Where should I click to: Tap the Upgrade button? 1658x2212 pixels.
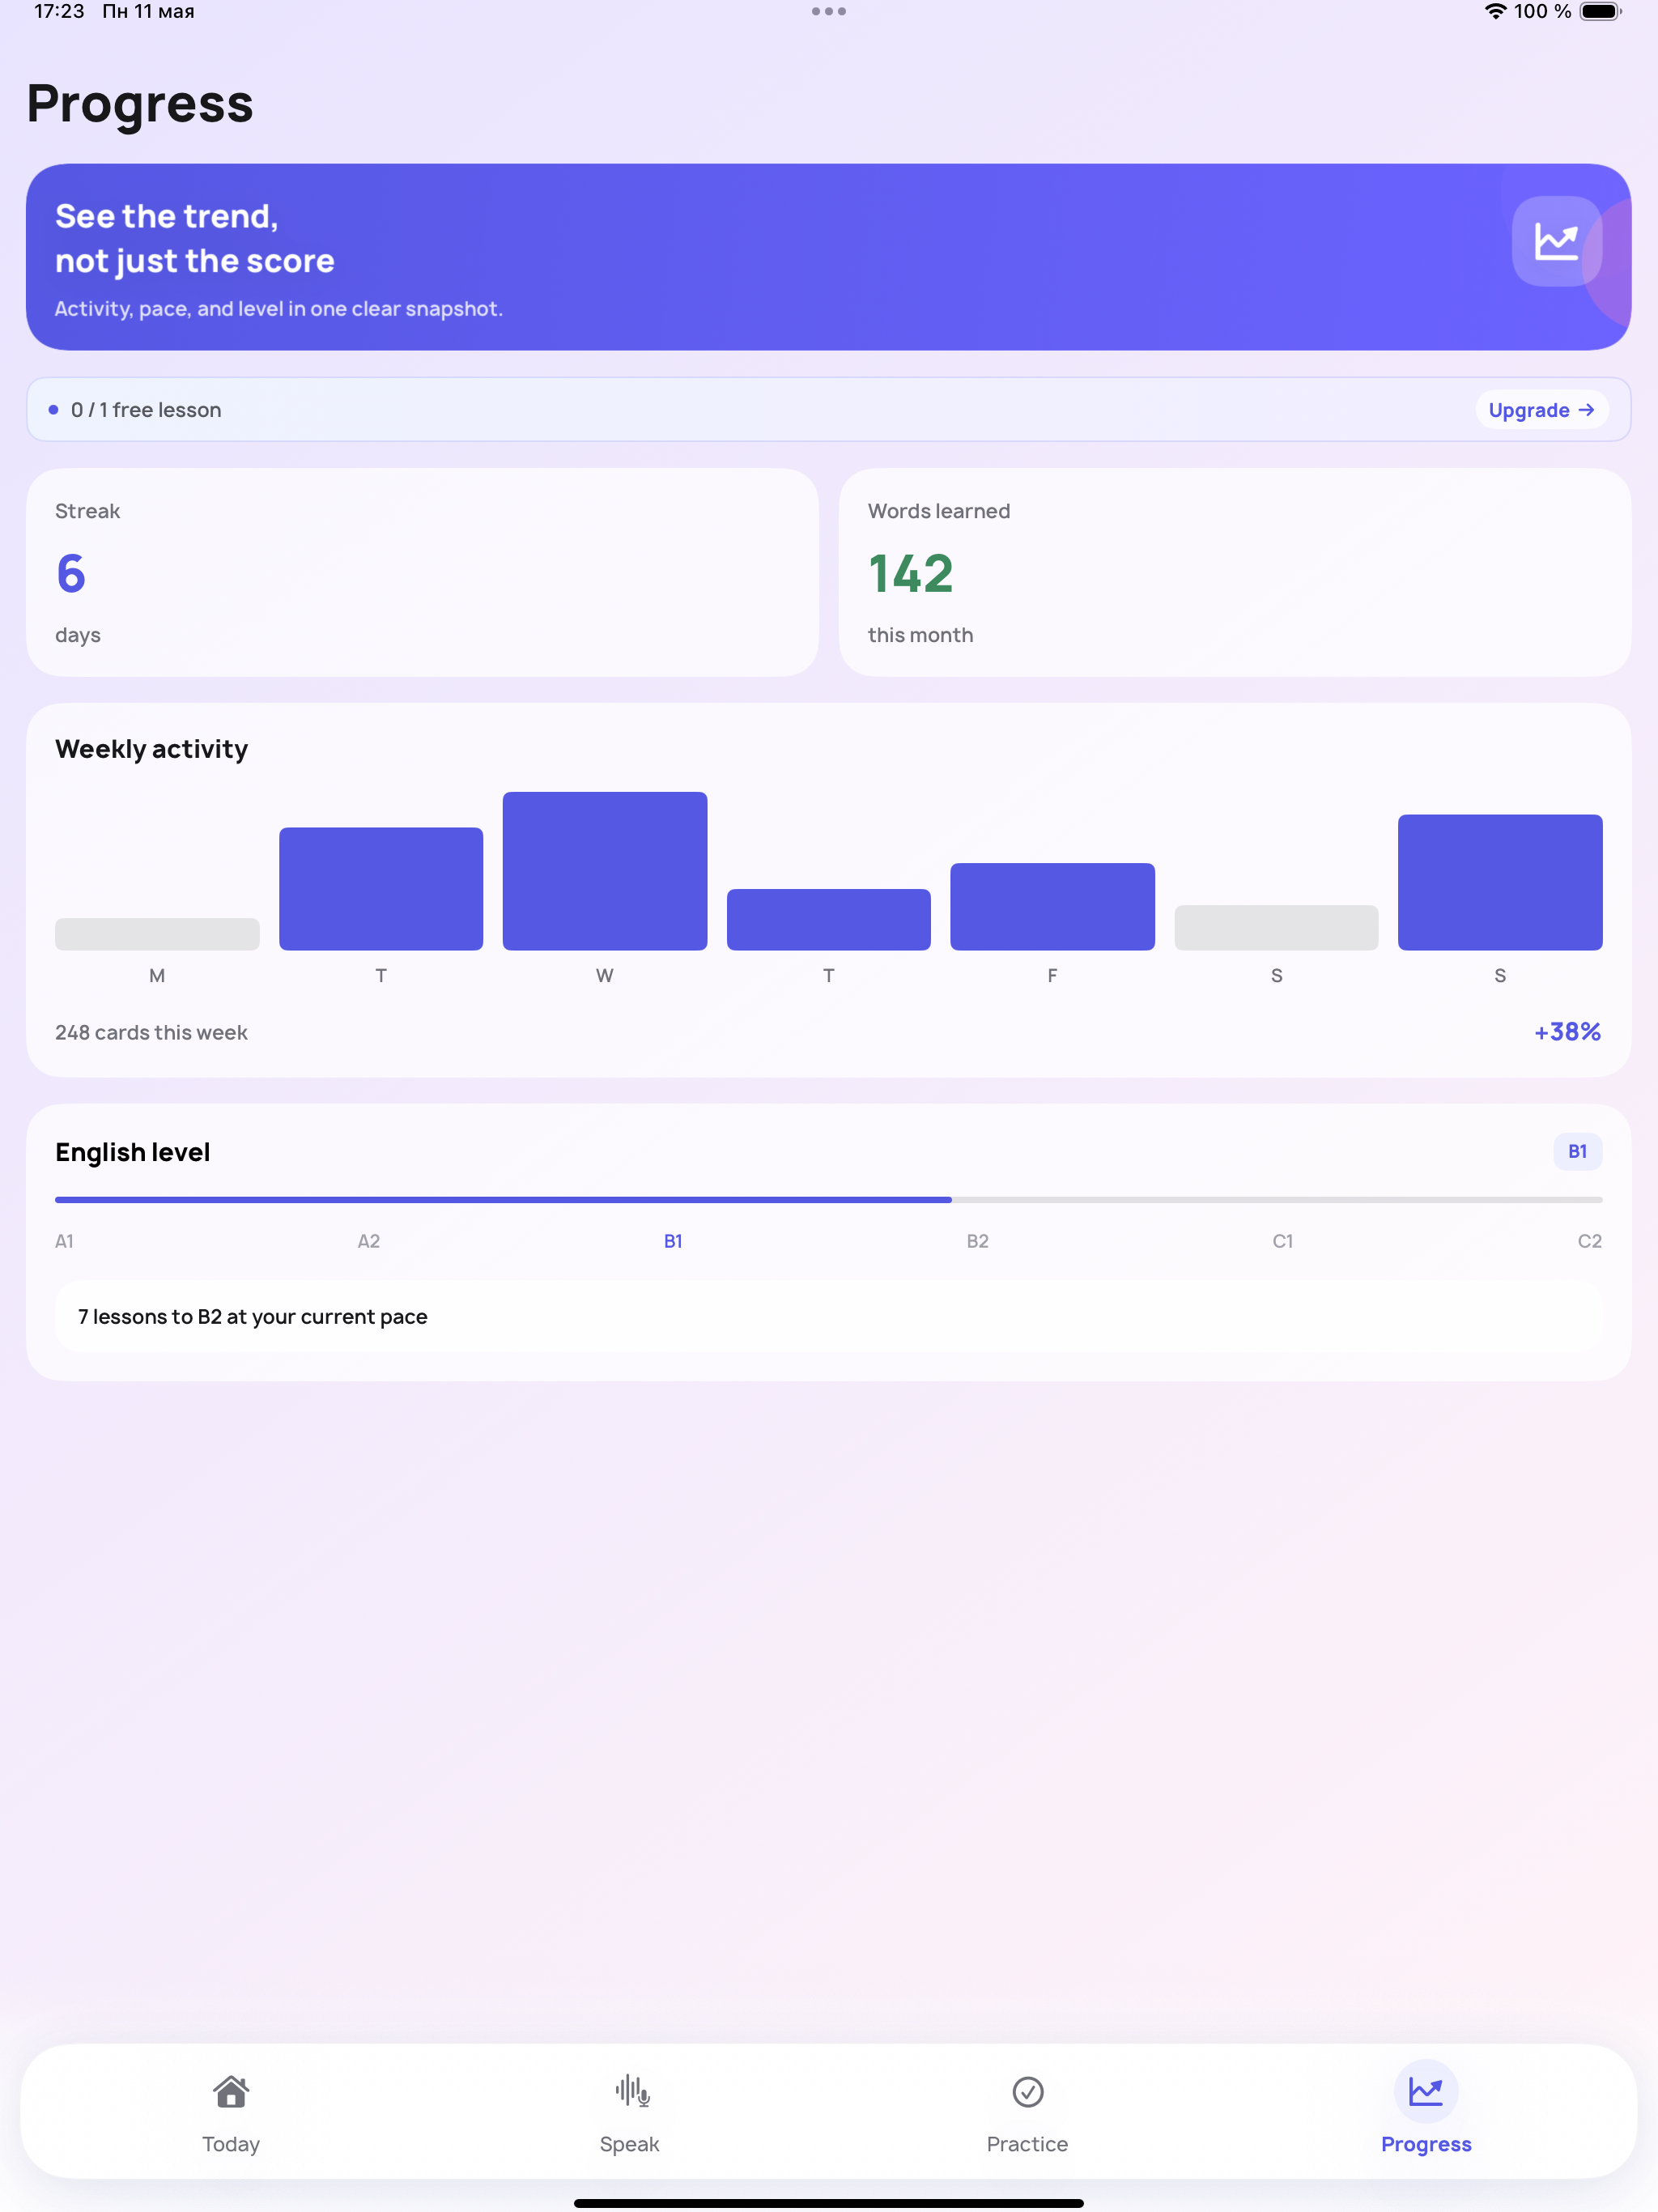[x=1541, y=410]
